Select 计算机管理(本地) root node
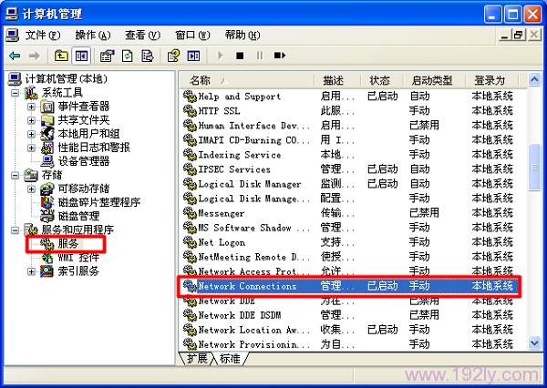Image resolution: width=547 pixels, height=388 pixels. [66, 79]
